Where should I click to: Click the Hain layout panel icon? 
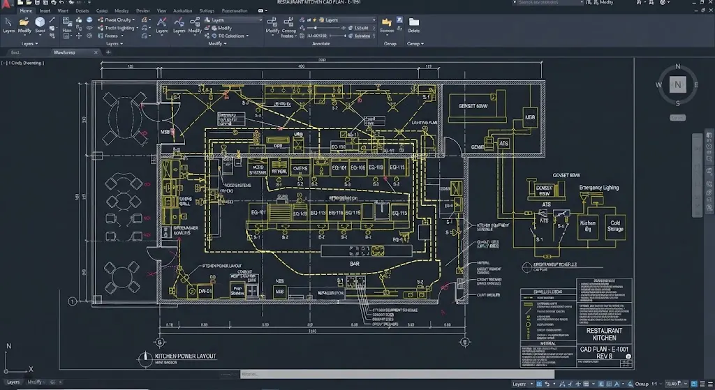pyautogui.click(x=67, y=21)
